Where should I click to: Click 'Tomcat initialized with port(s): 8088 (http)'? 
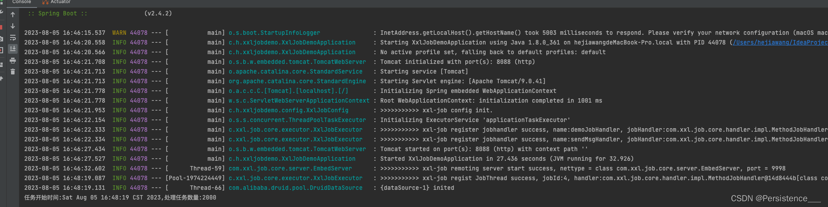tap(458, 62)
